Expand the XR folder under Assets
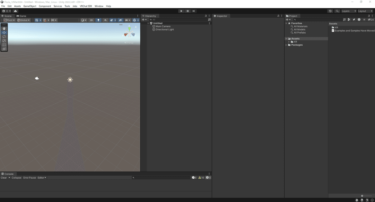The height and width of the screenshot is (202, 375). 289,42
